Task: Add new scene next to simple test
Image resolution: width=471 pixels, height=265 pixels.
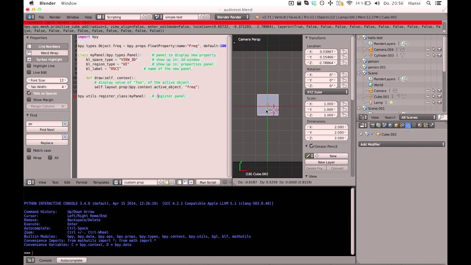Action: pyautogui.click(x=202, y=17)
